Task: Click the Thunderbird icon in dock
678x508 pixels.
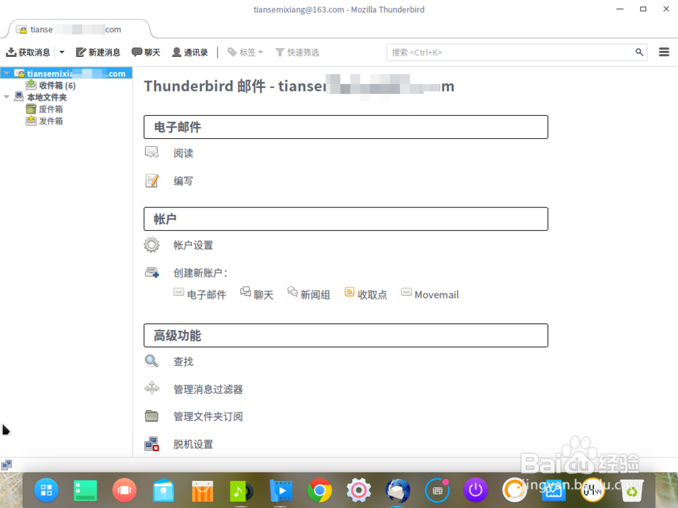Action: pos(398,490)
